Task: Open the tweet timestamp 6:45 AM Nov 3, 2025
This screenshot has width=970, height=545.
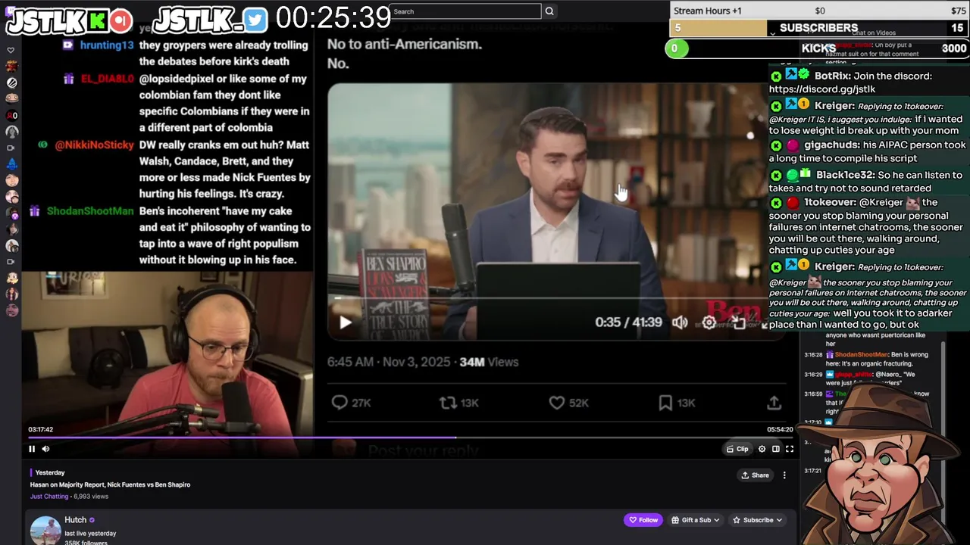Action: (389, 362)
